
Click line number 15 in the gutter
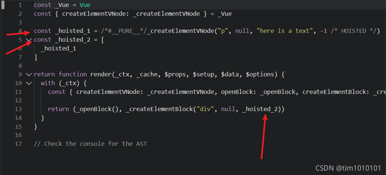[18, 126]
